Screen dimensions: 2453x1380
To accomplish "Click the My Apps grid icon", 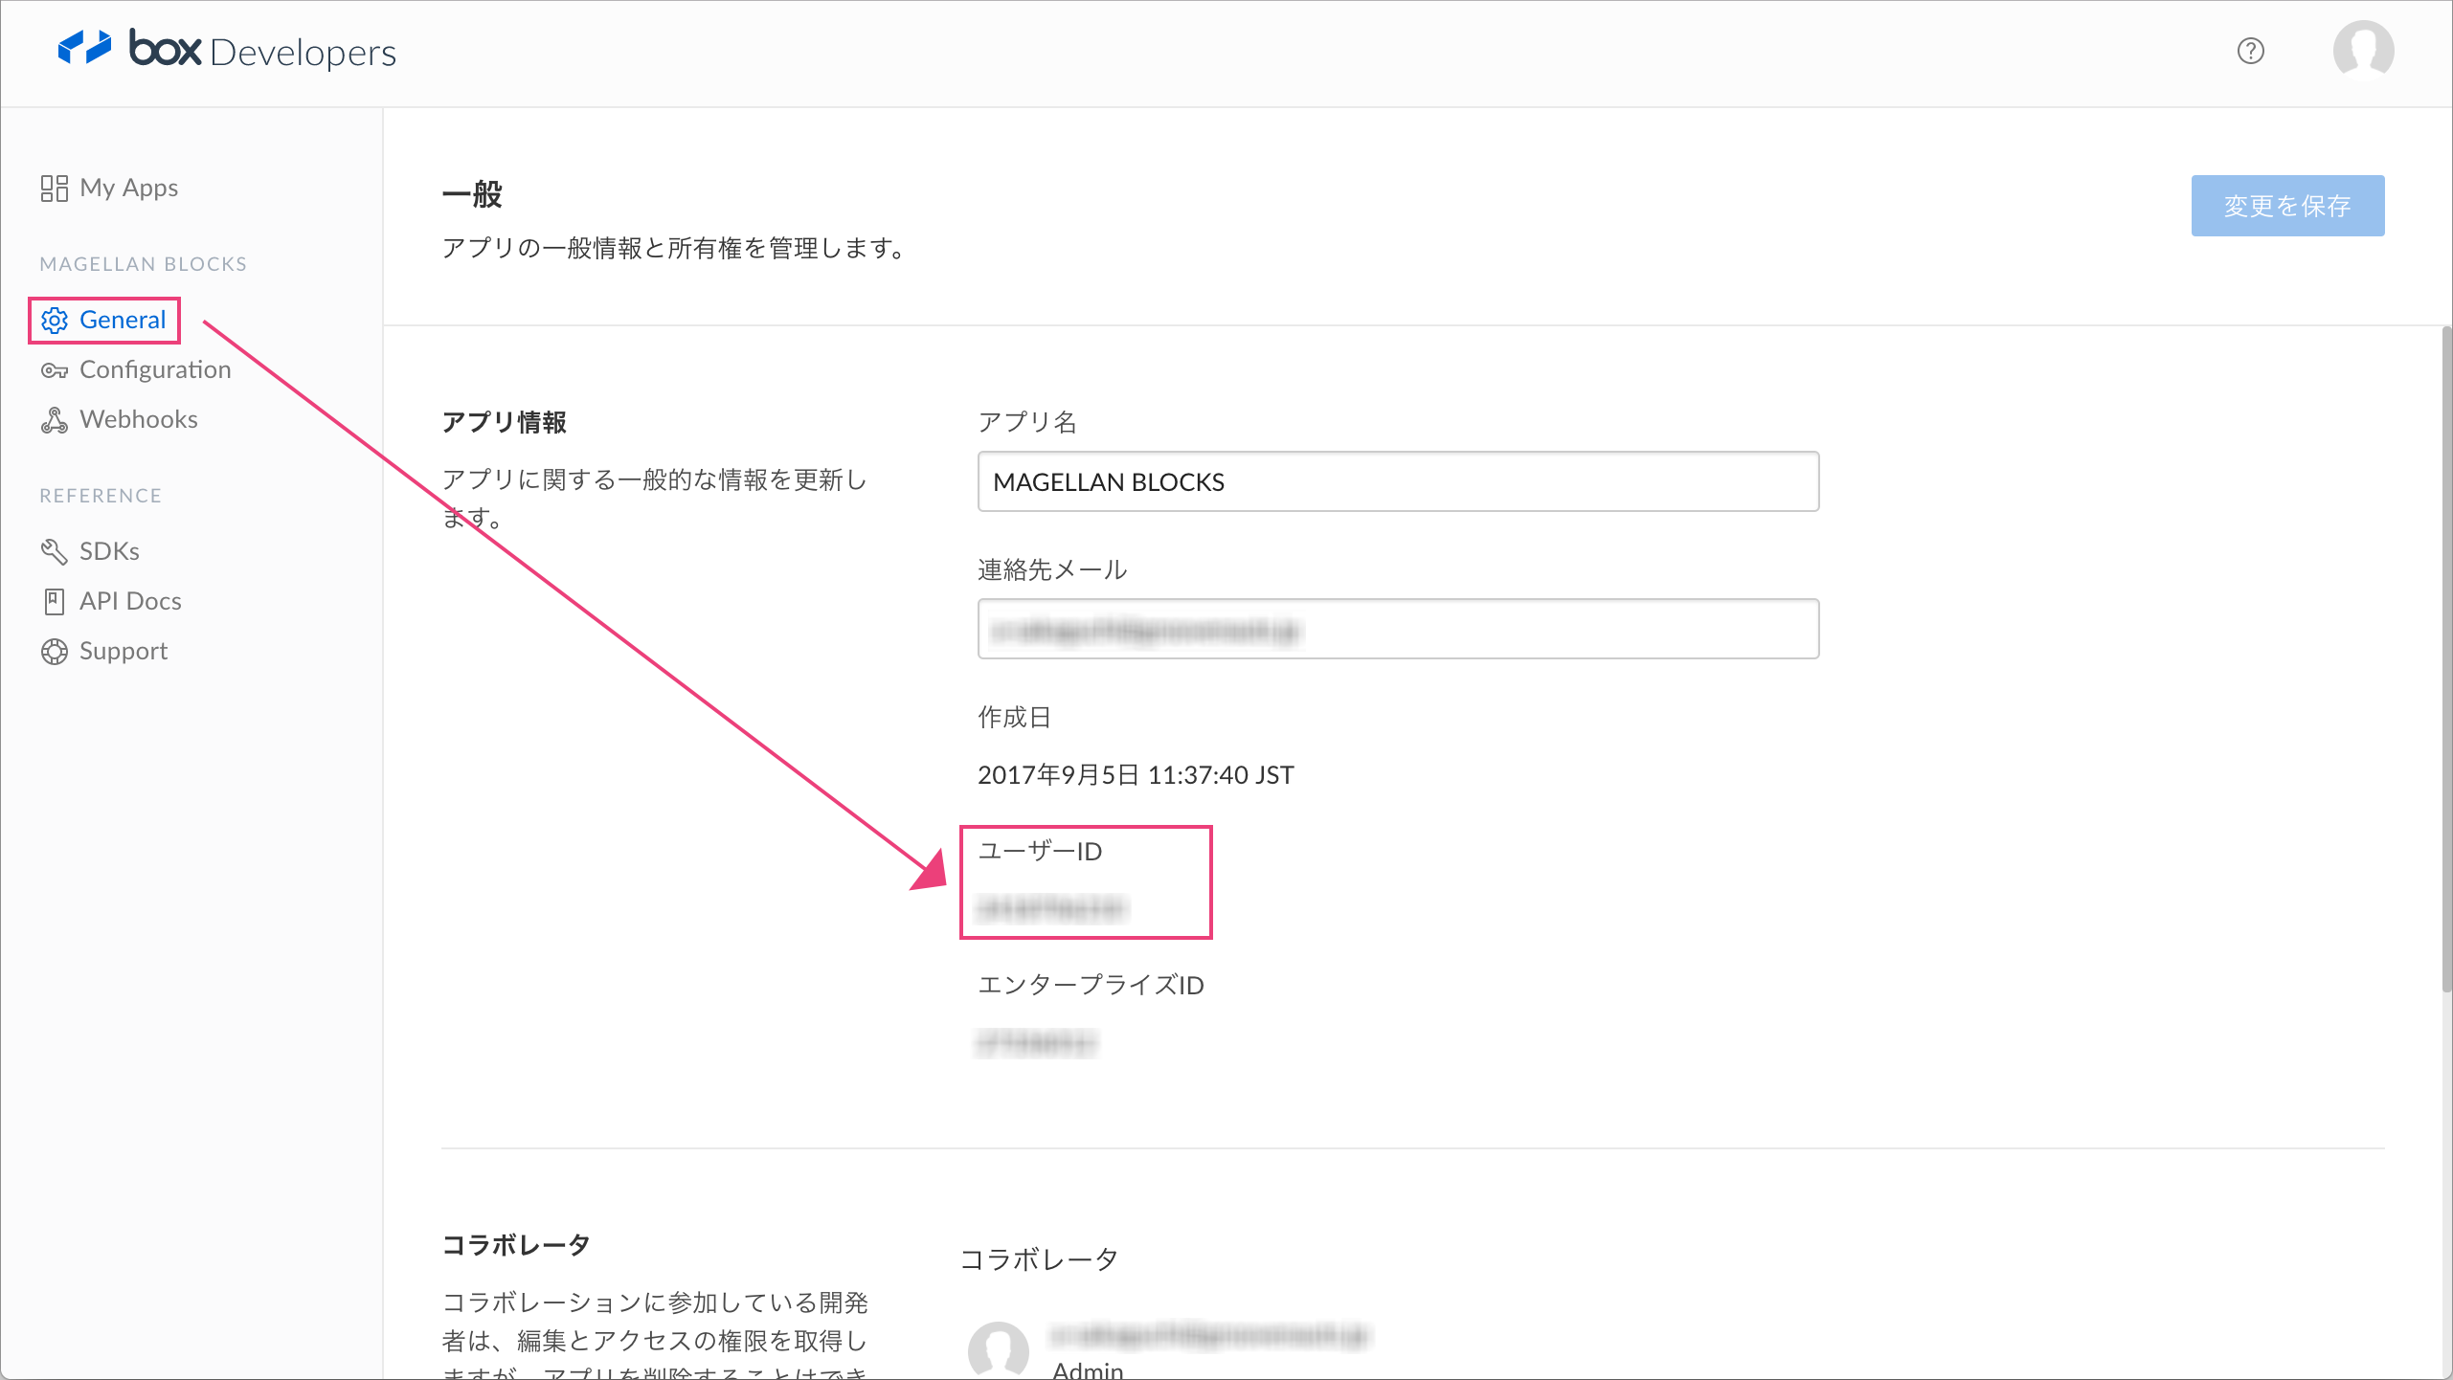I will 54,188.
